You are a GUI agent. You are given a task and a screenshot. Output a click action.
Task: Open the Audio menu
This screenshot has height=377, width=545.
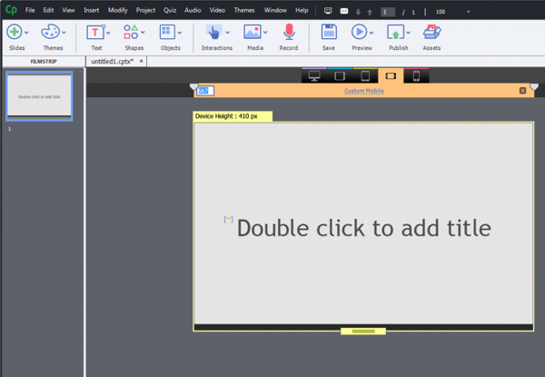point(193,10)
